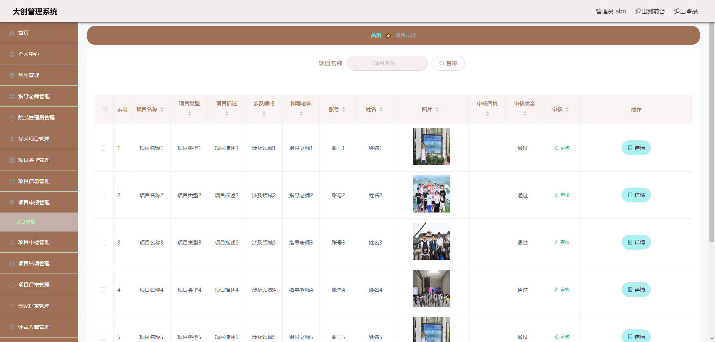Click the 查询 search button
The image size is (715, 342).
click(x=448, y=64)
